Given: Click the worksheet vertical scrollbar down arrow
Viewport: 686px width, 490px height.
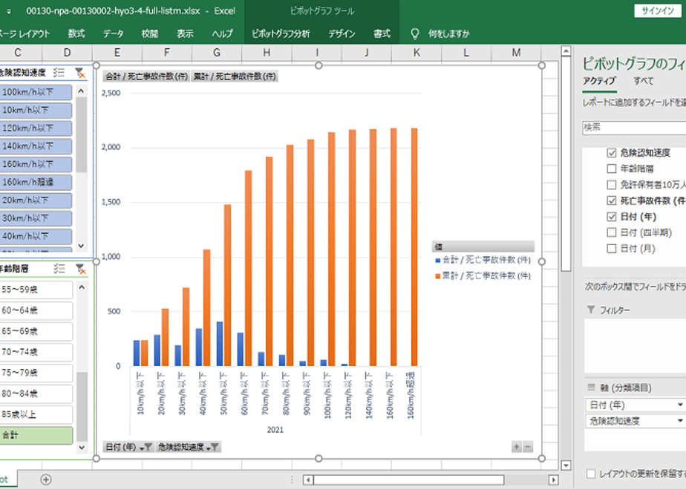Looking at the screenshot, I should (566, 465).
